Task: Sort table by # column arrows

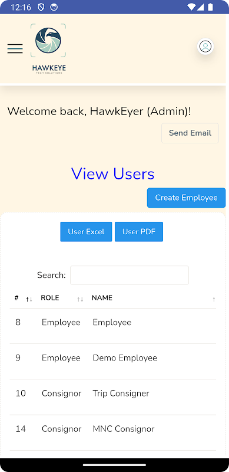Action: tap(29, 299)
